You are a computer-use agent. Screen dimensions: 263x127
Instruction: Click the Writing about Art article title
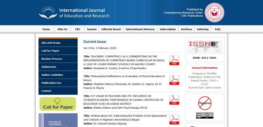(x=125, y=118)
